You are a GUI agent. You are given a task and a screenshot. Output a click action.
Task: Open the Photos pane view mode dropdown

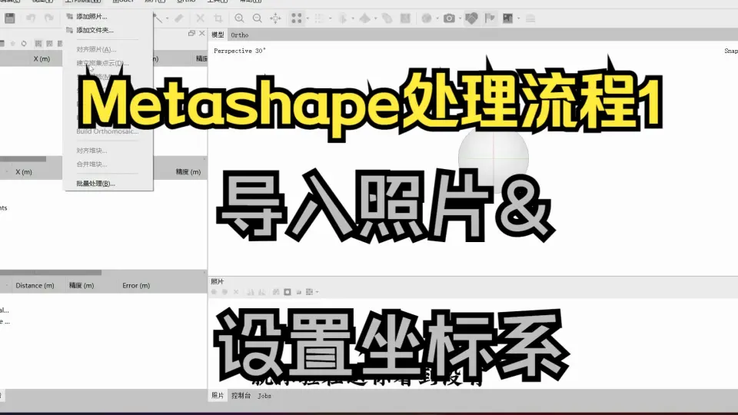(317, 292)
